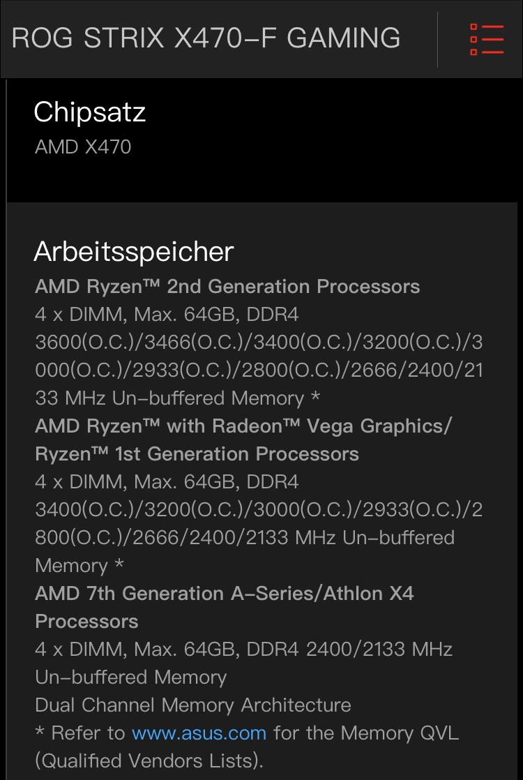Click the AMD X470 chipset value

point(83,147)
